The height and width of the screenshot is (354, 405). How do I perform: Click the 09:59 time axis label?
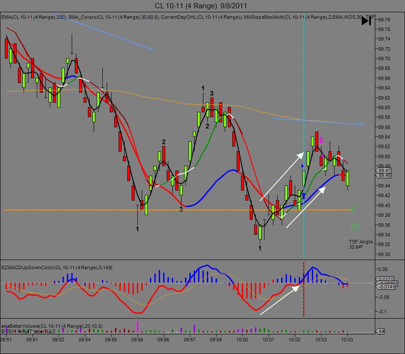pos(216,340)
